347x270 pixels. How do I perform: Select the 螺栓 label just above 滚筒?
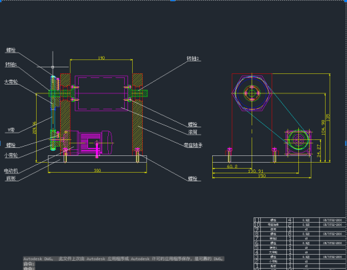coord(193,124)
